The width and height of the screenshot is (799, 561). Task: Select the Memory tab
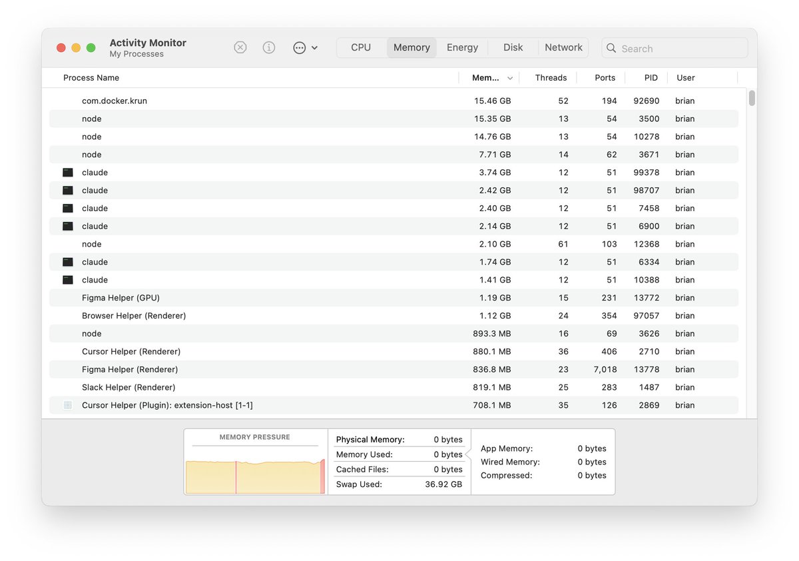[411, 47]
